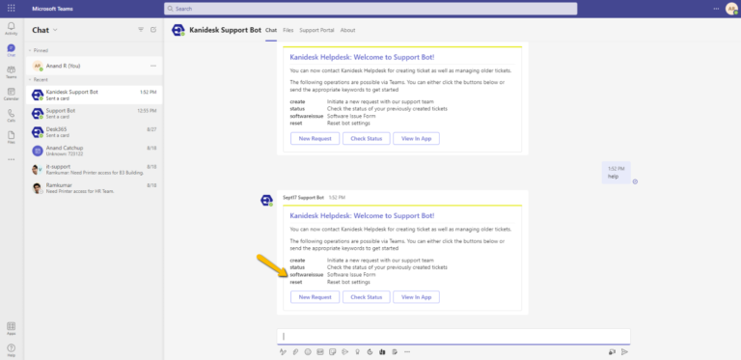
Task: Open the Support Portal tab
Action: coord(316,30)
